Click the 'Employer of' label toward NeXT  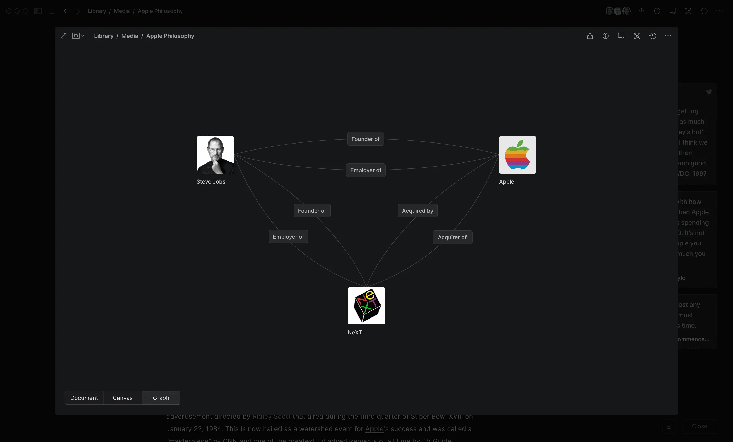click(288, 237)
